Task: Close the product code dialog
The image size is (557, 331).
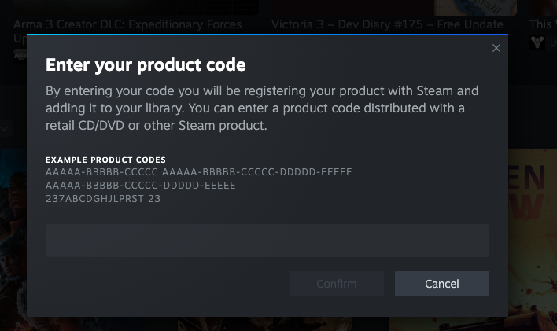Action: (x=496, y=49)
